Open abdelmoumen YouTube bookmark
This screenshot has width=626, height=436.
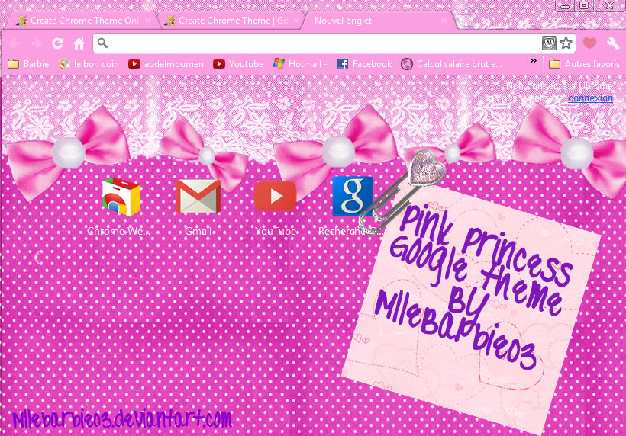[166, 64]
